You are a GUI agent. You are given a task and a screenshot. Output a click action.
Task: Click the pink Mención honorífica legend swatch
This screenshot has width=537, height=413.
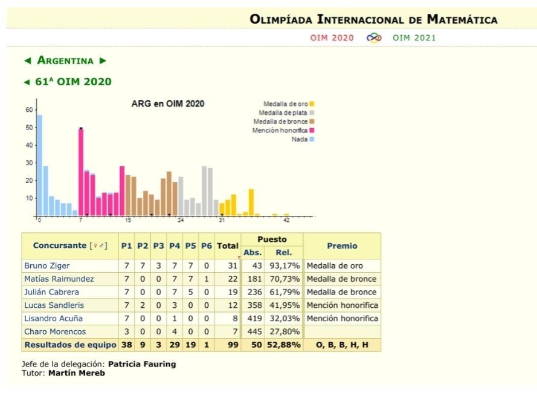pyautogui.click(x=312, y=131)
